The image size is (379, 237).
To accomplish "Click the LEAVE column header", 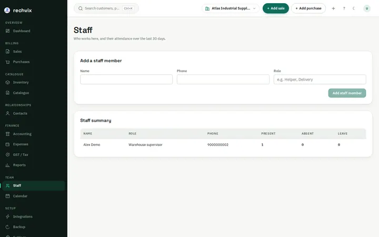I will pos(343,133).
